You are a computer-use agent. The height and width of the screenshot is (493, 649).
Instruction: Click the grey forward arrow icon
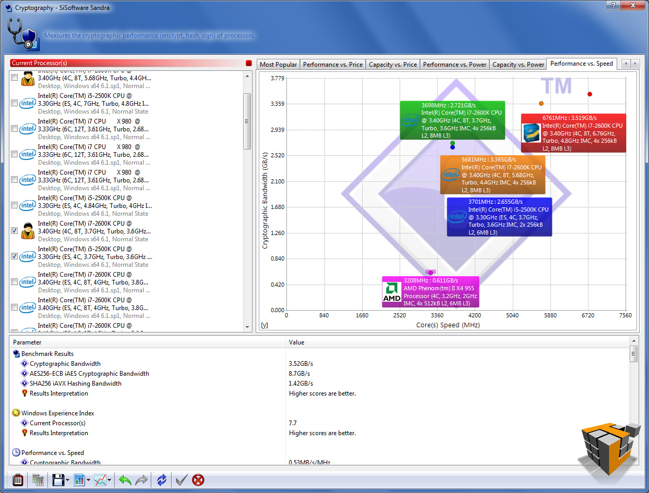[x=141, y=479]
